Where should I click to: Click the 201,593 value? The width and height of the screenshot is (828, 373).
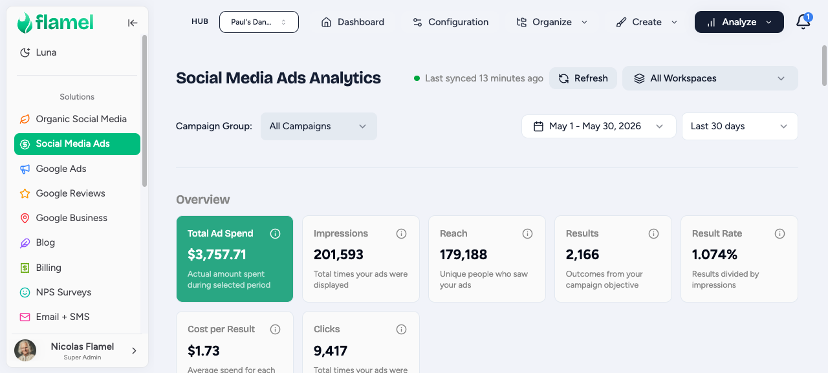(x=338, y=255)
